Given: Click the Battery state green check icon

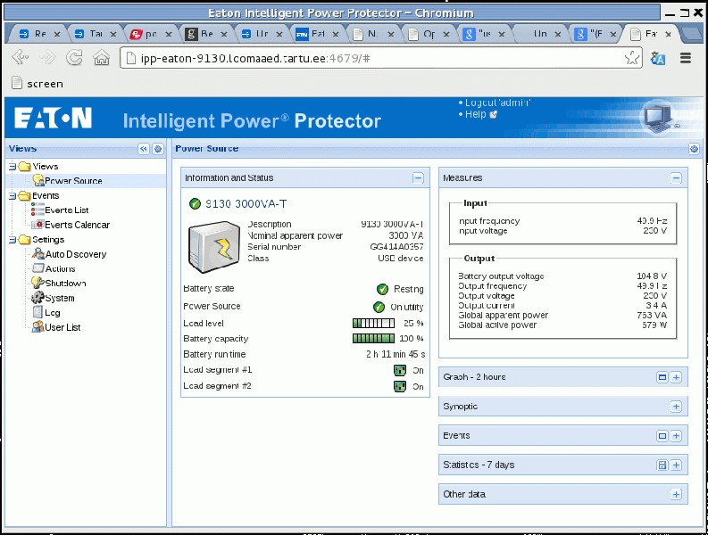Looking at the screenshot, I should point(382,289).
